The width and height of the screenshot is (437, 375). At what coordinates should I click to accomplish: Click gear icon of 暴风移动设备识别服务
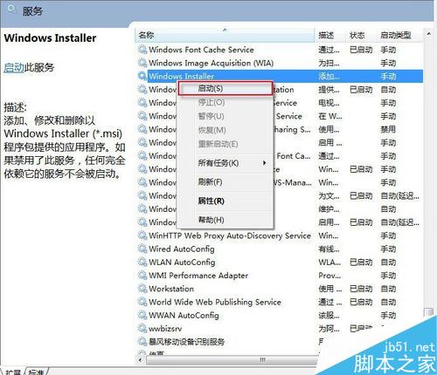click(x=142, y=342)
